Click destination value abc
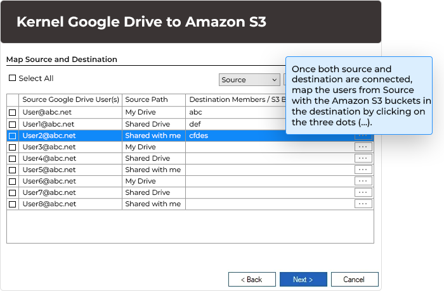The height and width of the screenshot is (291, 444). coord(195,113)
